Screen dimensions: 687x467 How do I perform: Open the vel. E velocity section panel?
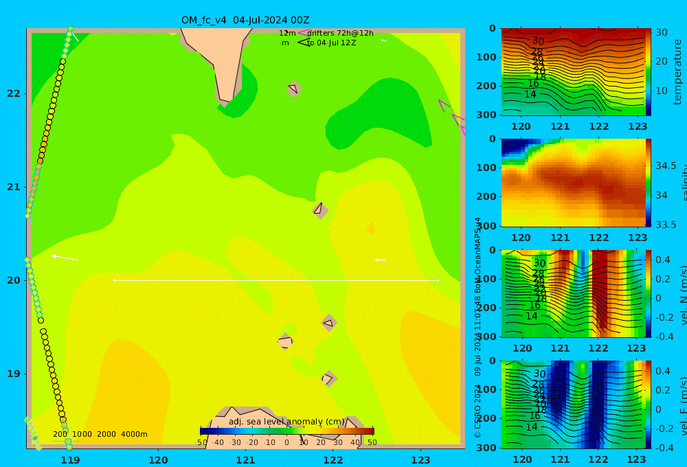[573, 405]
